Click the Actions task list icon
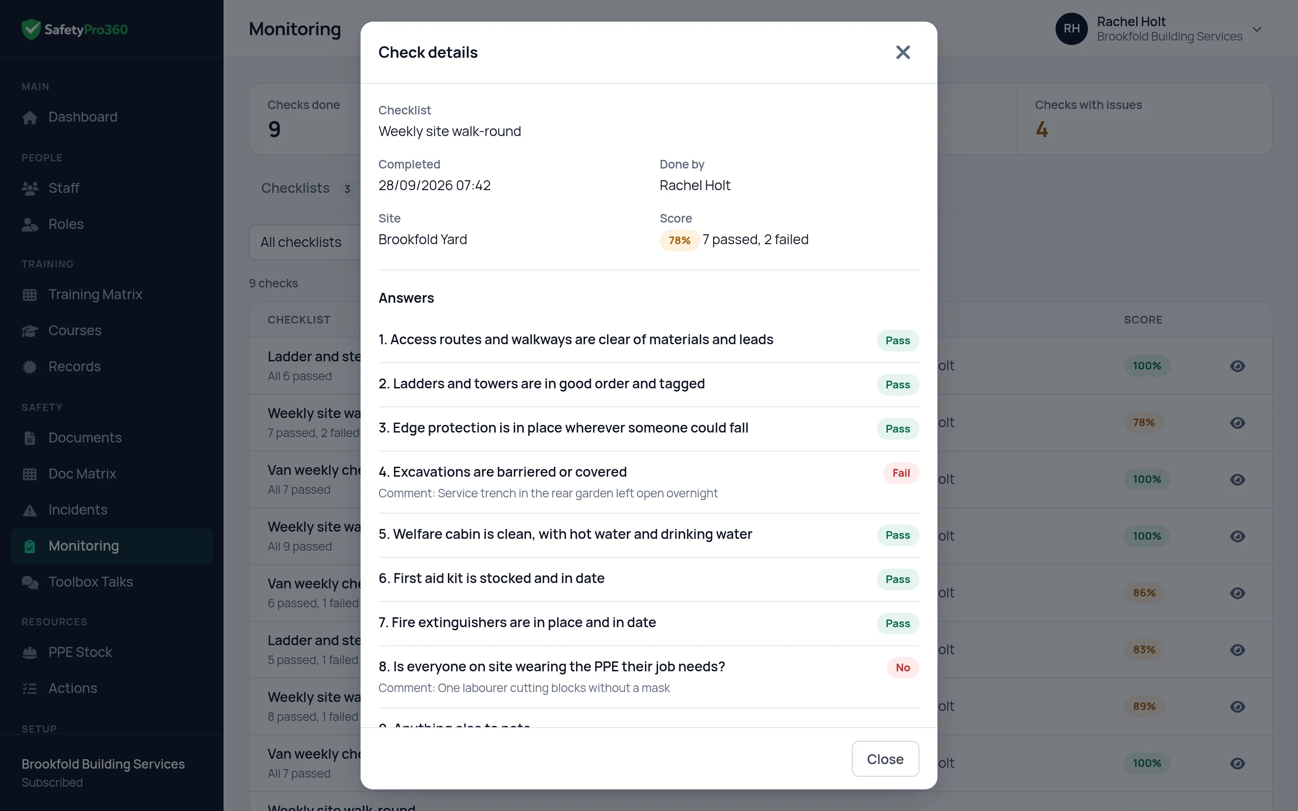Screen dimensions: 1298x811 [x=29, y=688]
